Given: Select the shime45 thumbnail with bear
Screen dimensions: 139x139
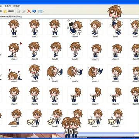Looking at the screenshot, I should coord(95,117).
